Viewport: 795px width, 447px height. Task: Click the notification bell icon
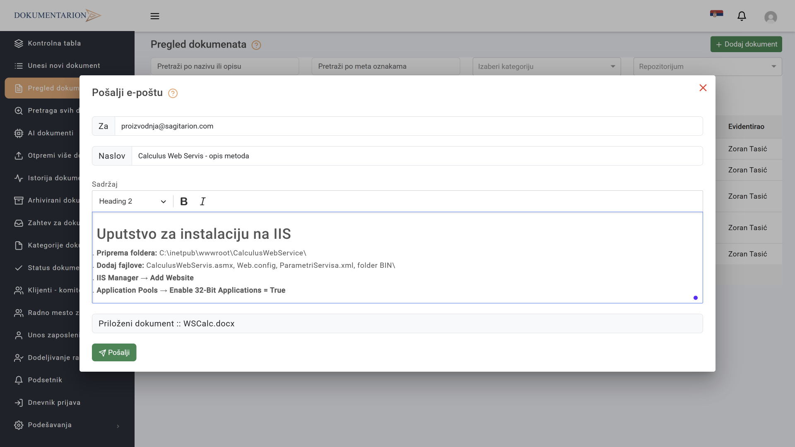[742, 16]
